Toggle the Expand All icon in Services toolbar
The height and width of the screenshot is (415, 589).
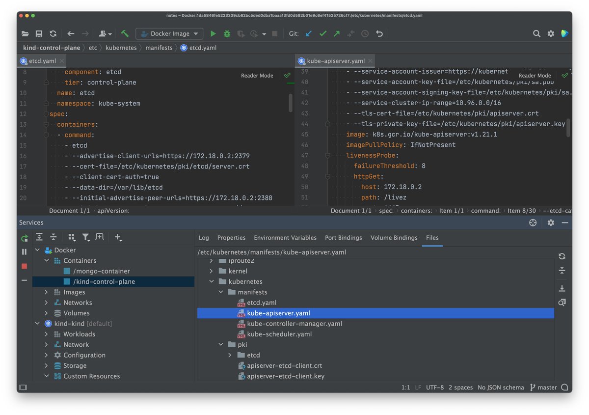40,237
